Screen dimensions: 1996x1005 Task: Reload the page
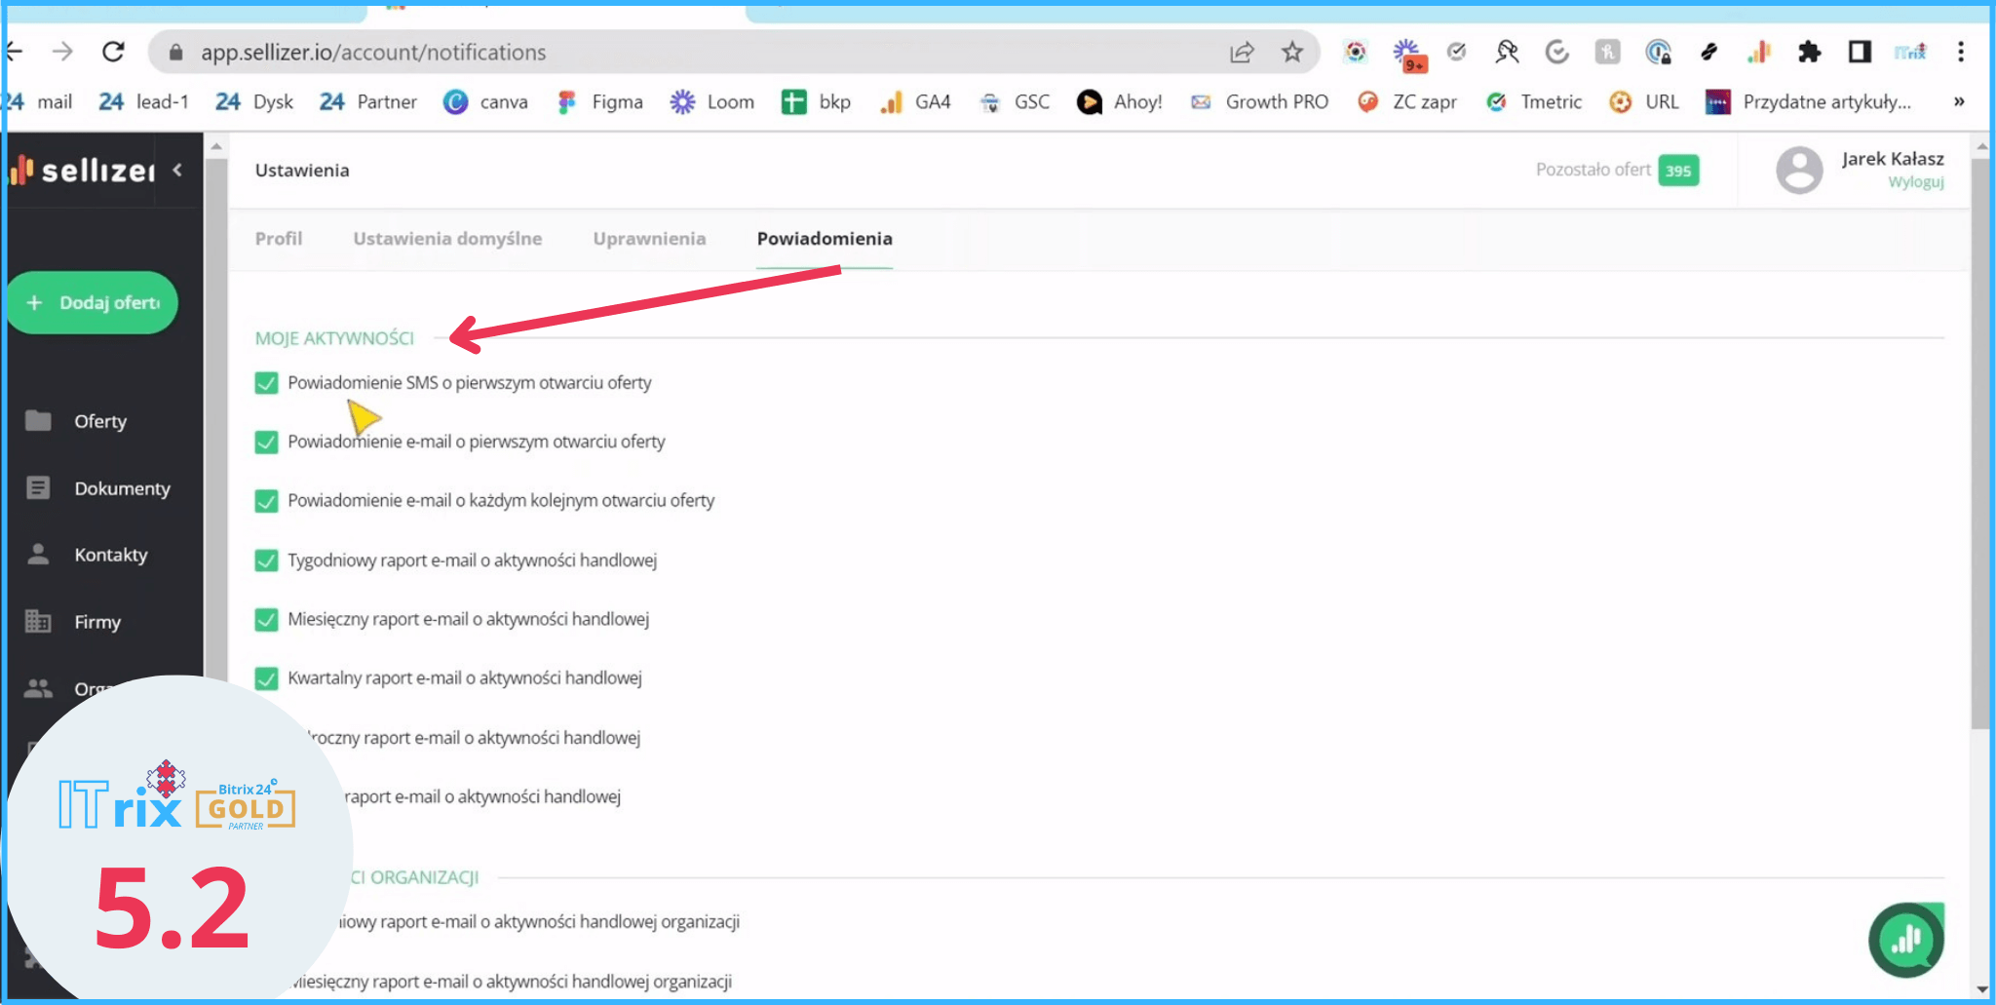tap(113, 53)
